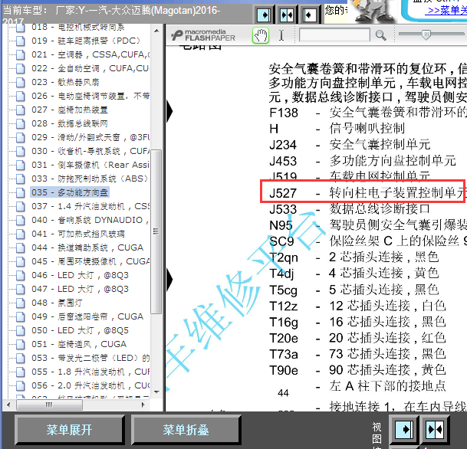Screen dimensions: 467x449
Task: Open tree item 040 音响系统 DYNAUDIO
Action: click(x=90, y=220)
